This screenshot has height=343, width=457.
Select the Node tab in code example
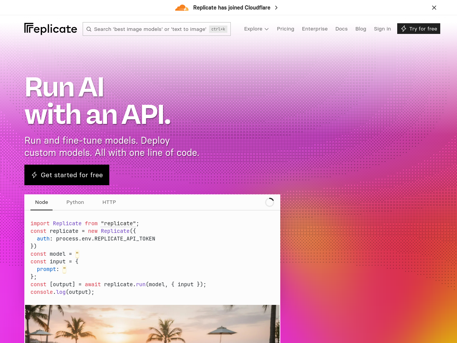(x=41, y=202)
